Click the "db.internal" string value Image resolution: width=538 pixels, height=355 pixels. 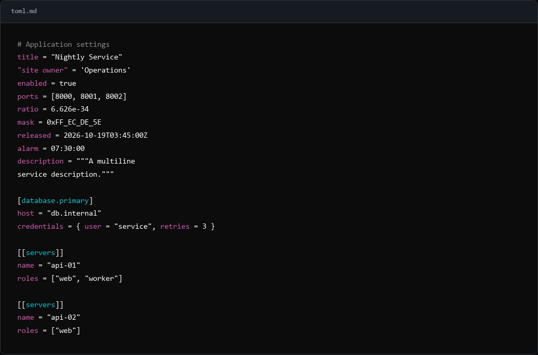coord(74,213)
